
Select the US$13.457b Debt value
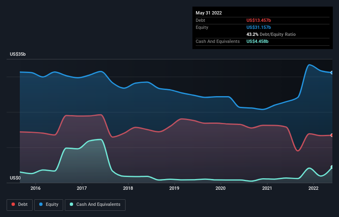(258, 20)
